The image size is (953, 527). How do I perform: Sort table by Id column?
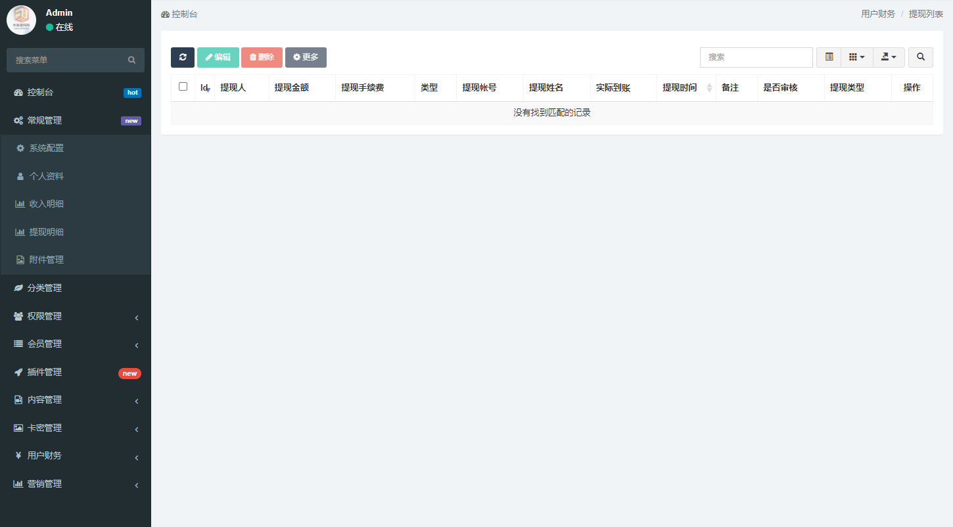tap(205, 87)
